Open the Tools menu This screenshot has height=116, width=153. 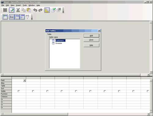coord(24,5)
